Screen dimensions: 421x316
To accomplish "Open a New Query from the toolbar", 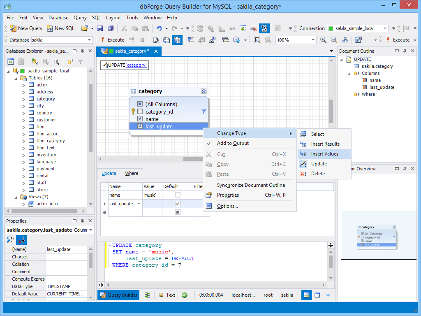I will (25, 28).
